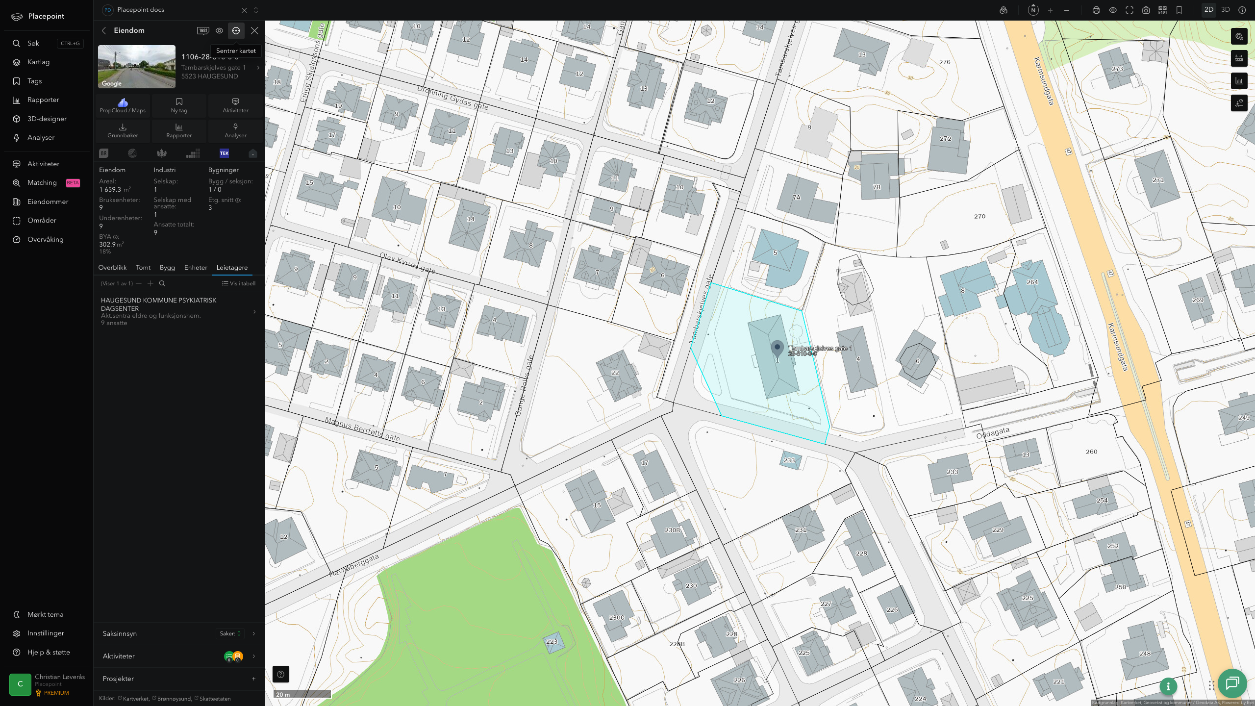Switch to the Tomt tab
Image resolution: width=1255 pixels, height=706 pixels.
143,268
